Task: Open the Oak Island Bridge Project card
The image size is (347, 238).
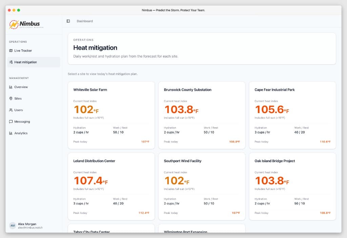Action: click(x=292, y=186)
